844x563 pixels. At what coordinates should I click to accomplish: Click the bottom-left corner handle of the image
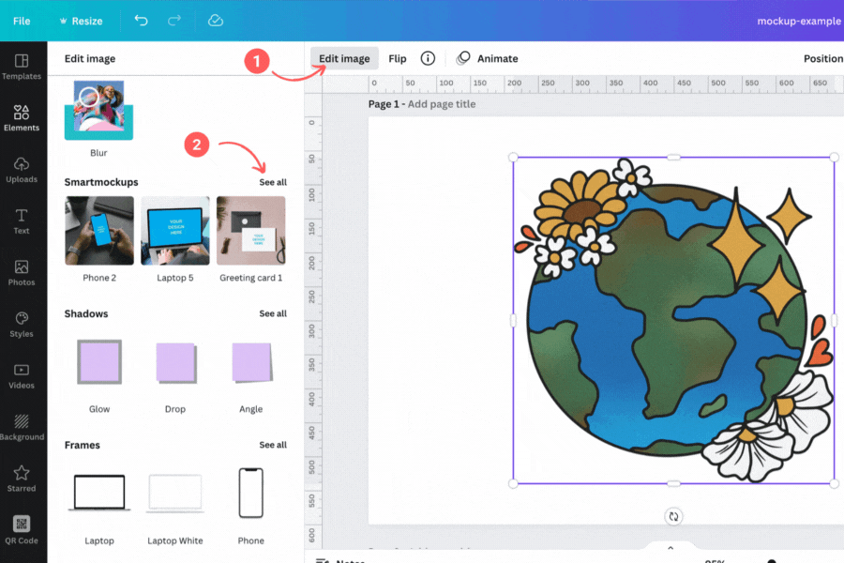tap(513, 484)
